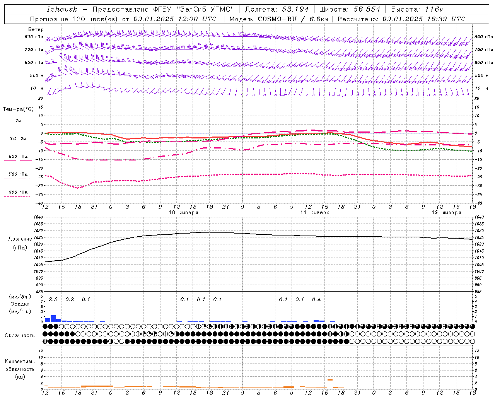495x396 pixels.
Task: Click the Высота: 116м elevation text
Action: (x=417, y=9)
